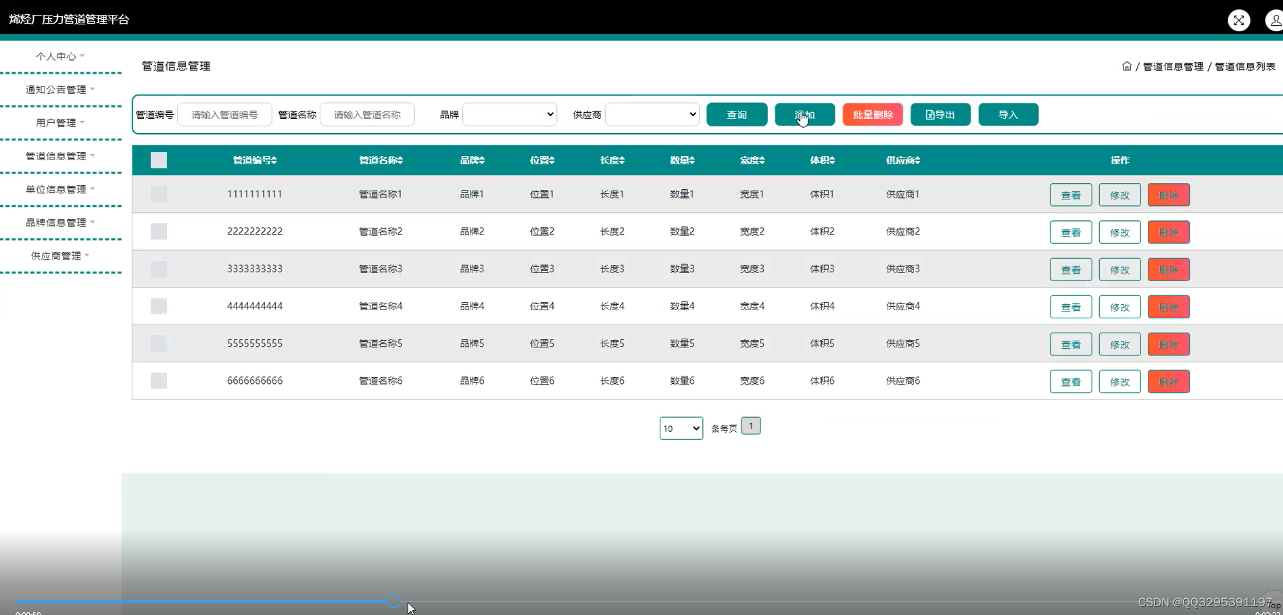Click the home icon in breadcrumb

[1126, 66]
